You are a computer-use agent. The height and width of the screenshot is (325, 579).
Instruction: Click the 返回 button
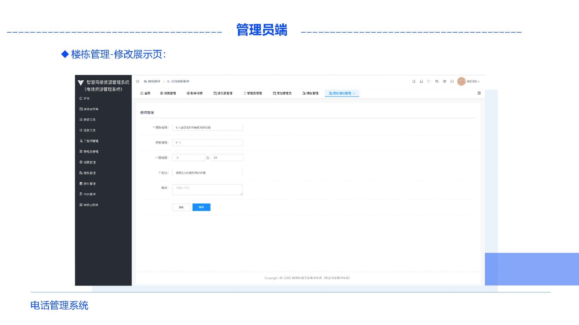181,207
